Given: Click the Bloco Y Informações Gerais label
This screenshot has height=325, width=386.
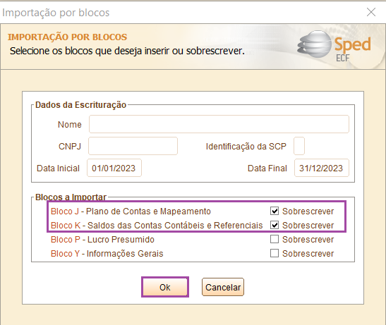Looking at the screenshot, I should click(107, 253).
